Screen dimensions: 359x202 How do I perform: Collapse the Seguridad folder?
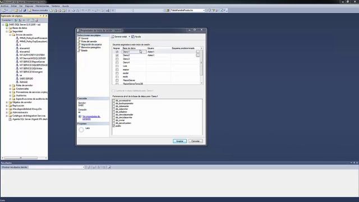click(x=7, y=31)
